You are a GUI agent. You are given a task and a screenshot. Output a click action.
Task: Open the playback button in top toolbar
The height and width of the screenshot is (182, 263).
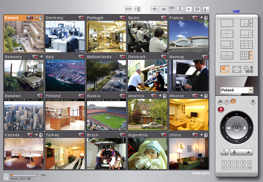(x=189, y=9)
